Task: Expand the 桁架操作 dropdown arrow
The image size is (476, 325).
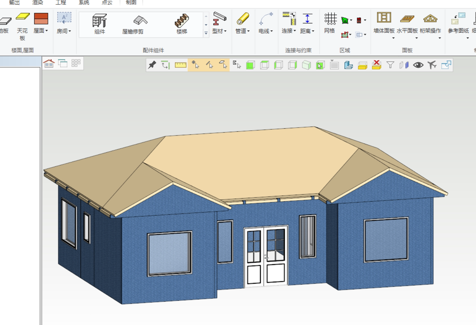Action: click(440, 38)
